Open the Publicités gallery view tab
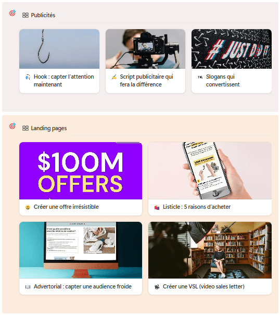The width and height of the screenshot is (280, 315). (x=39, y=15)
